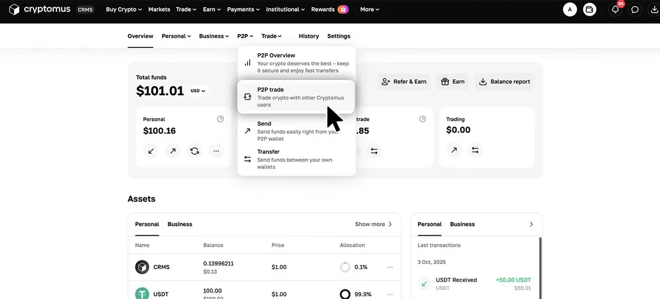
Task: Select Personal tab in transactions panel
Action: click(430, 224)
